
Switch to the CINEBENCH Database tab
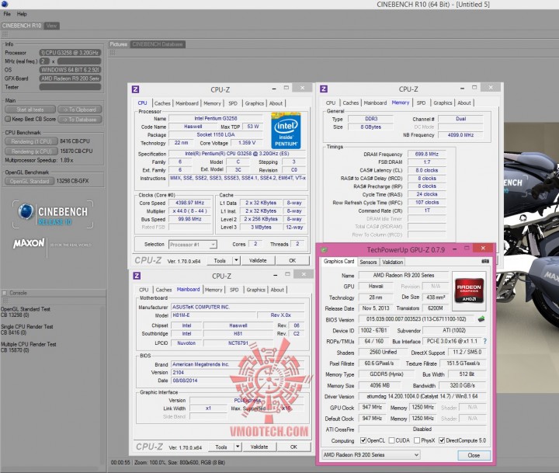tap(158, 44)
